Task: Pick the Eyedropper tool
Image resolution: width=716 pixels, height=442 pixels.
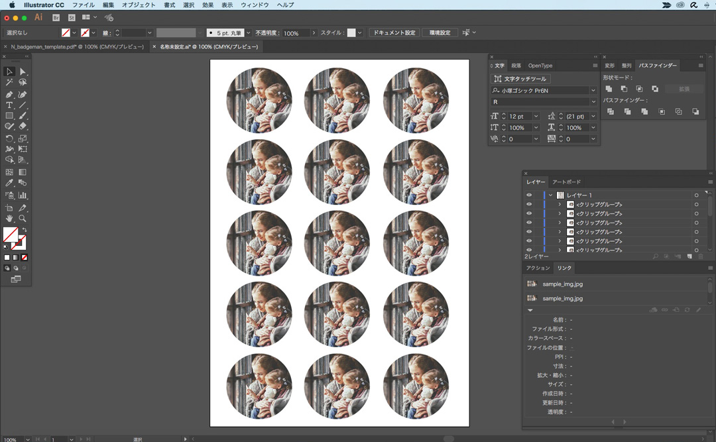Action: click(x=9, y=183)
